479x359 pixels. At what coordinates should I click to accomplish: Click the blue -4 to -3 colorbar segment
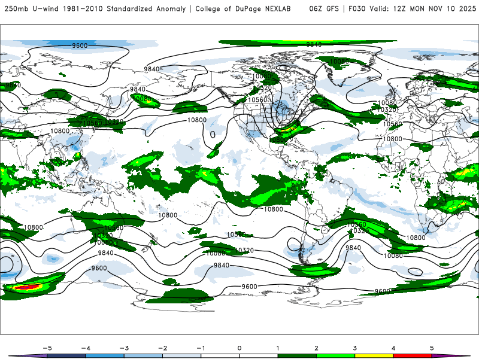105,356
